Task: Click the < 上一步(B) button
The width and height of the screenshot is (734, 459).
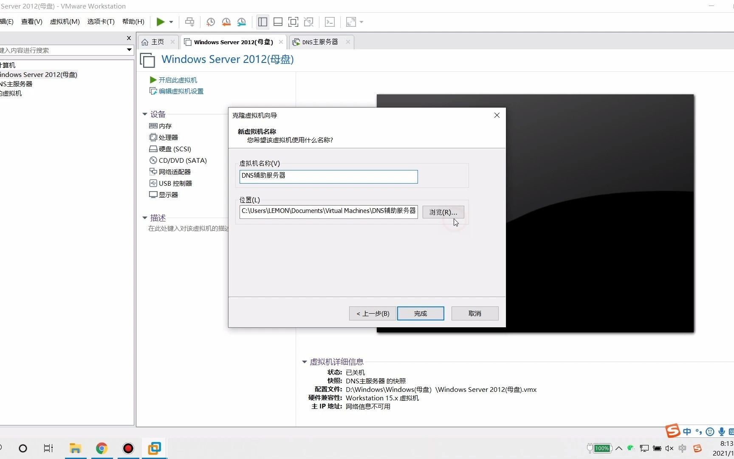Action: (373, 313)
